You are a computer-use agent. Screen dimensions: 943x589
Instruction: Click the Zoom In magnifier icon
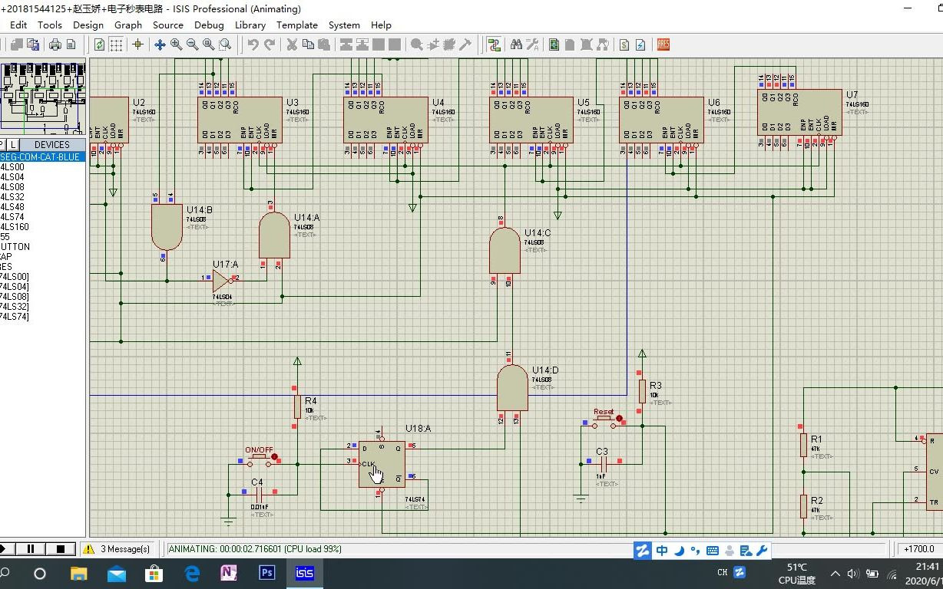[x=177, y=44]
